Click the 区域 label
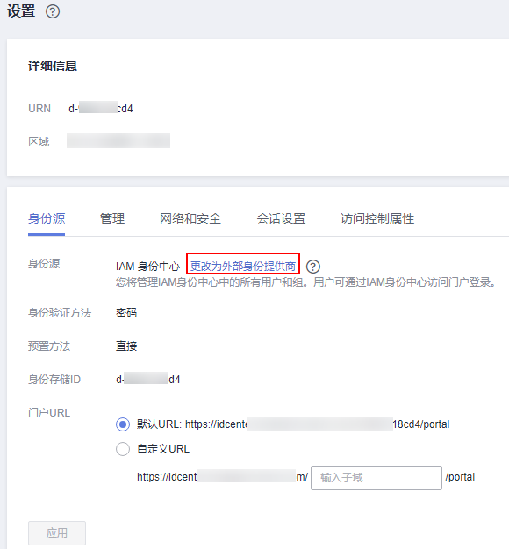Screen dimensions: 509x549 (39, 142)
